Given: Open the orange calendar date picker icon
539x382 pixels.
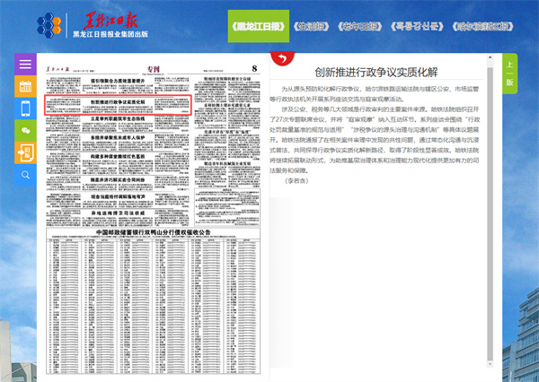Looking at the screenshot, I should point(25,87).
